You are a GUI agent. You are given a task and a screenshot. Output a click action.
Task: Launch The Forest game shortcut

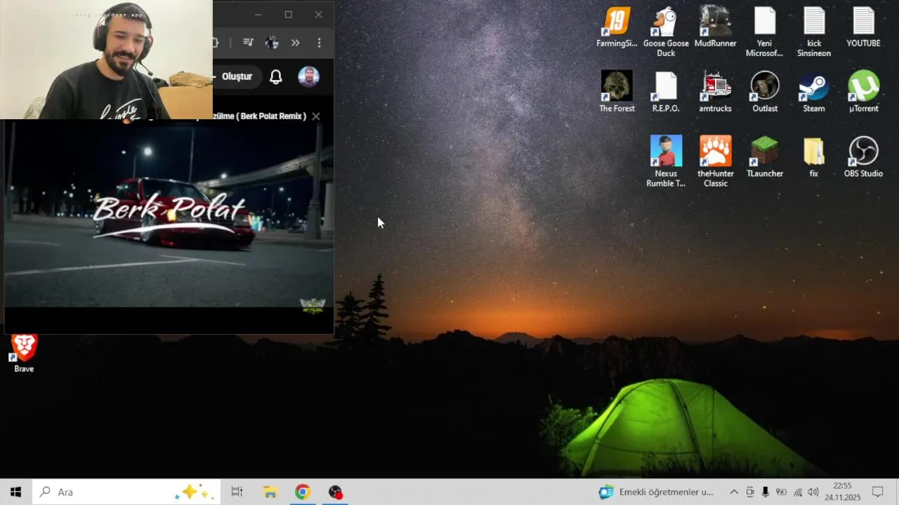[x=617, y=92]
